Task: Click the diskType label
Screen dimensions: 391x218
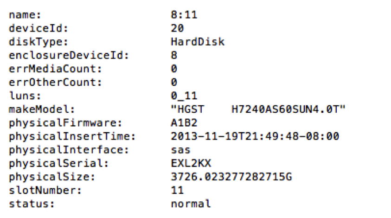Action: (x=39, y=42)
